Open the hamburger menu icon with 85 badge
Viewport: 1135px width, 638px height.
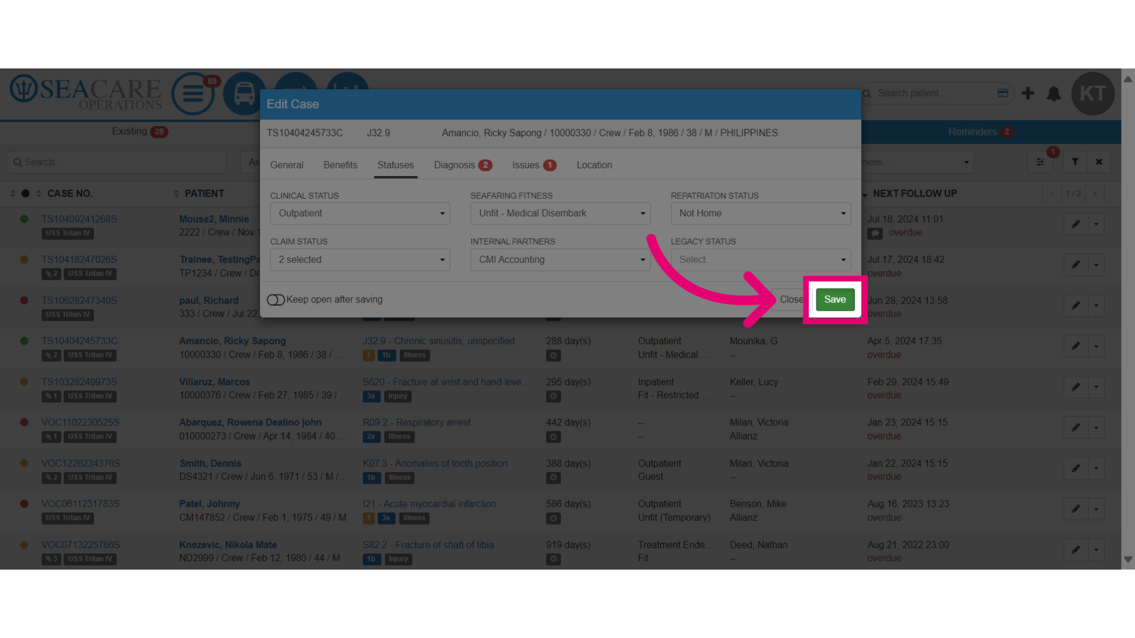tap(193, 93)
